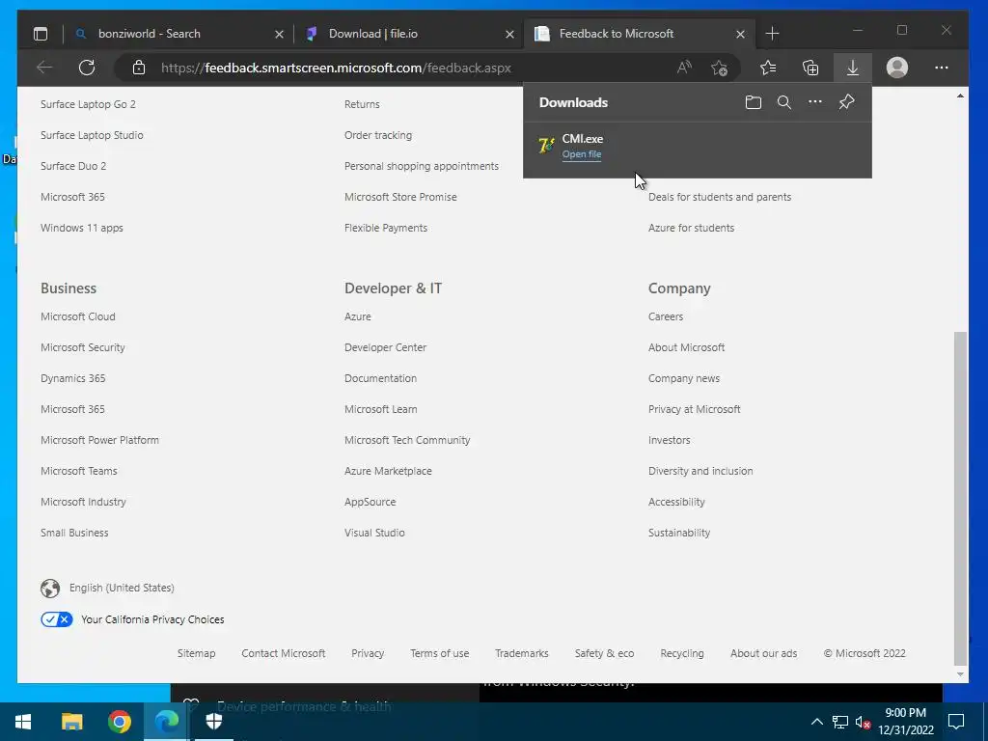Open the tab actions menu icon
The height and width of the screenshot is (741, 988).
[41, 34]
